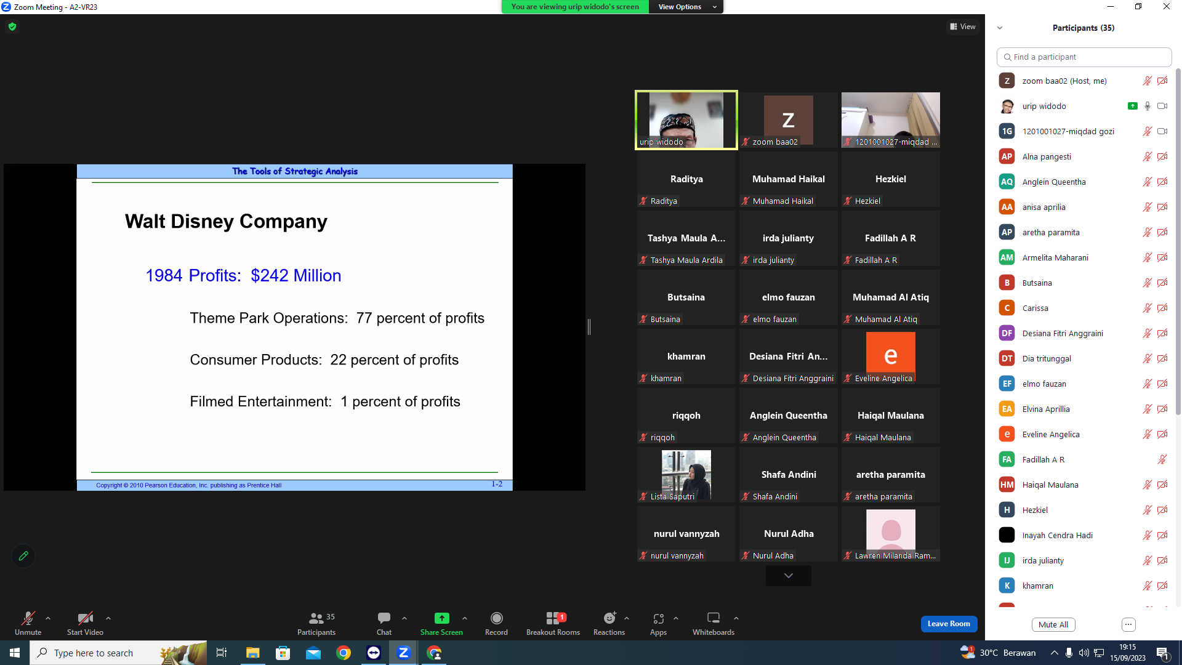Show hidden system tray icons
Viewport: 1182px width, 665px height.
1055,653
